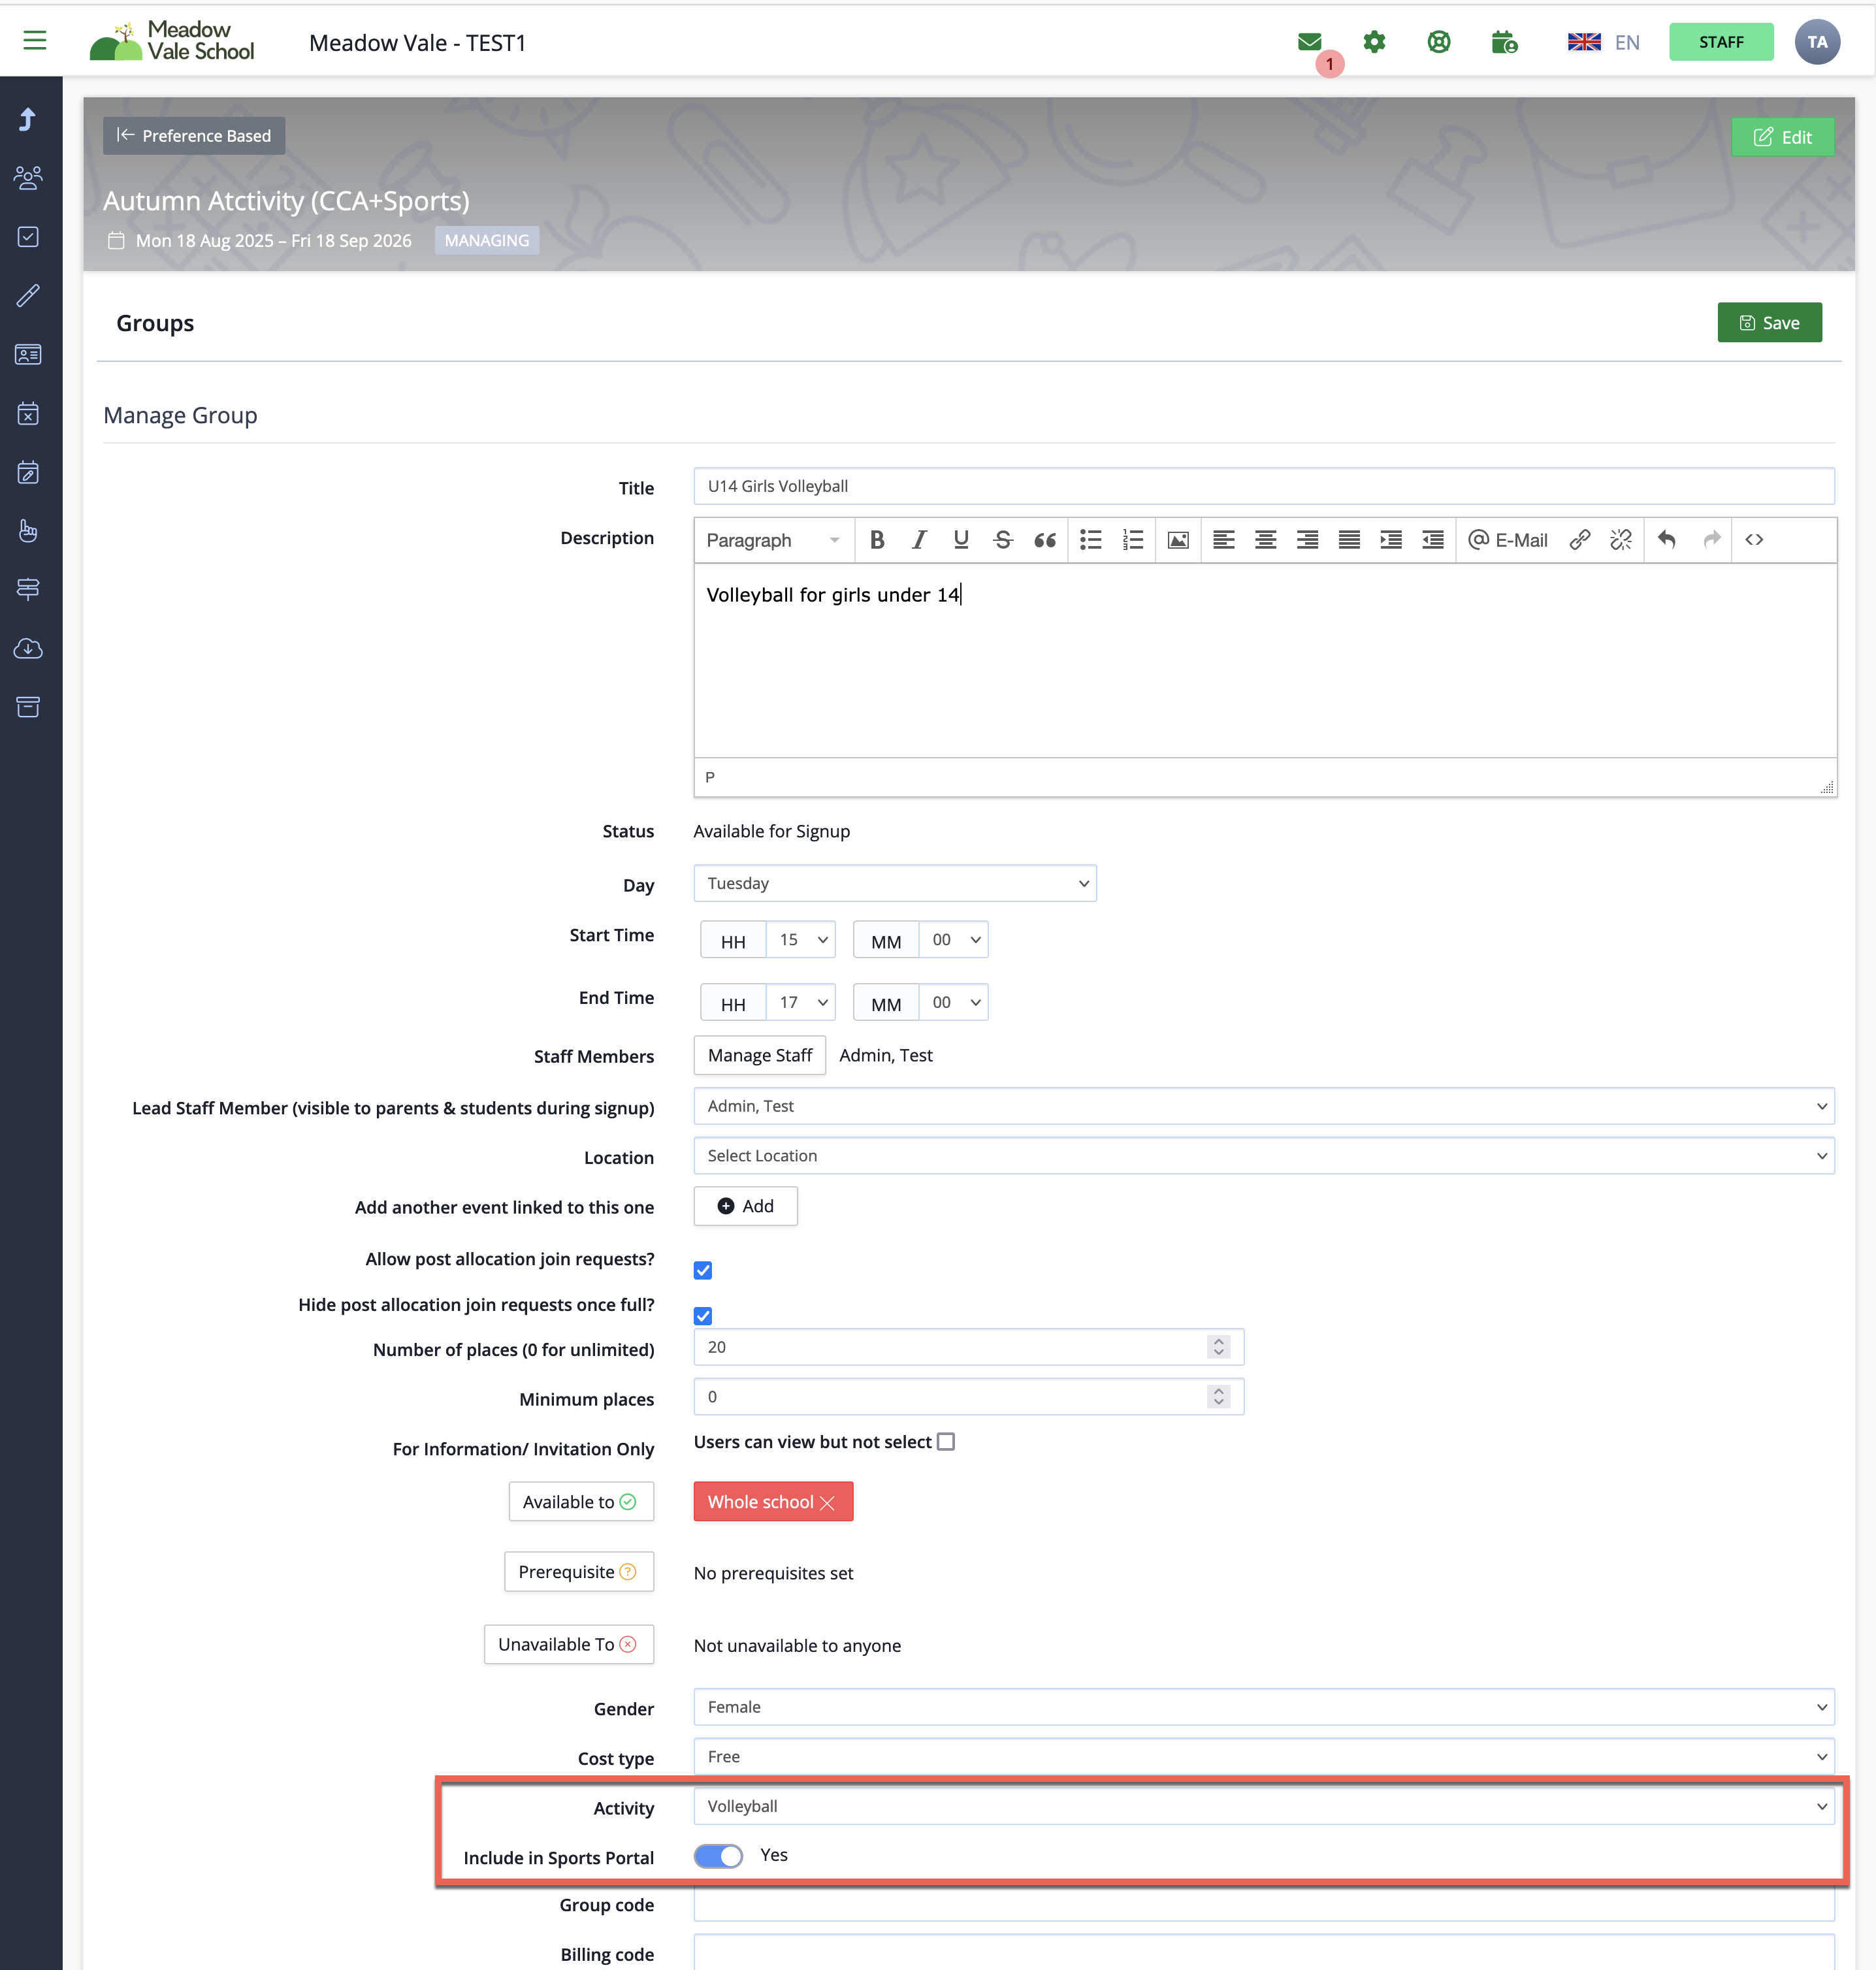1876x1970 pixels.
Task: Click the archive box sidebar icon
Action: click(x=28, y=707)
